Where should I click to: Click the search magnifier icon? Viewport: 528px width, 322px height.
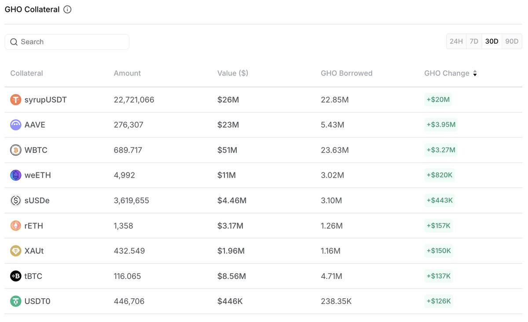[x=14, y=42]
